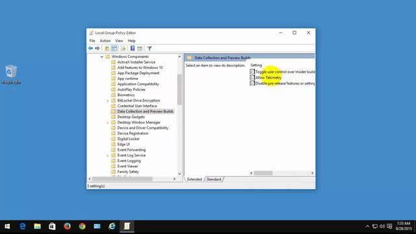Launch Internet Explorer from taskbar
Viewport: 416px width, 234px height.
[112, 226]
